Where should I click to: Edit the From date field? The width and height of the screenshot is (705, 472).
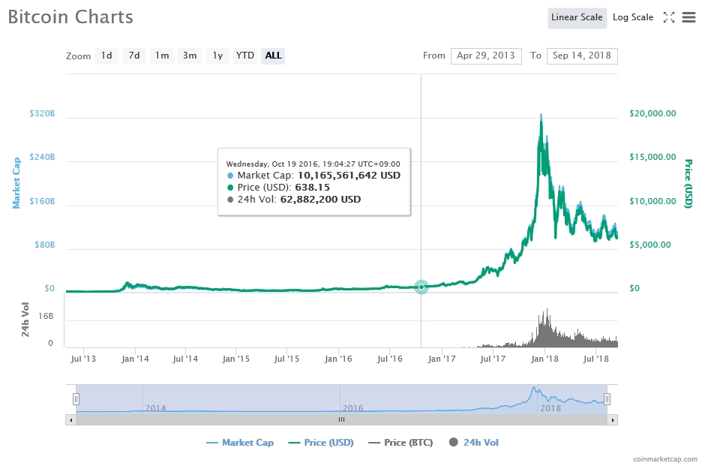[486, 56]
